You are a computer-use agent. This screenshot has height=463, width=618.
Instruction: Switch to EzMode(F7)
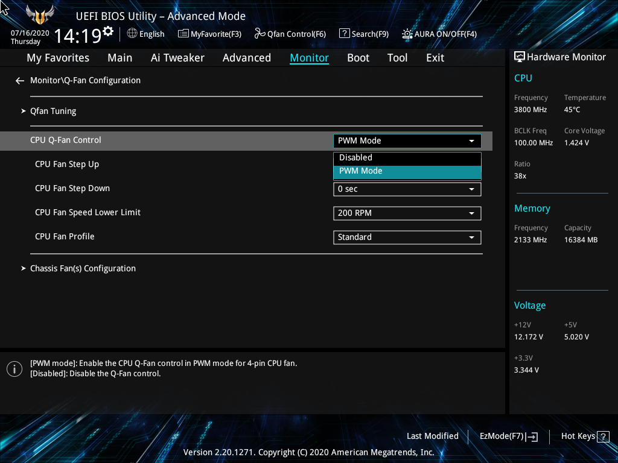coord(508,436)
